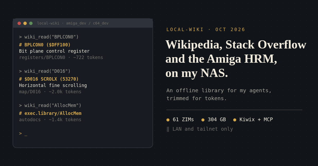Click the yellow bullet before 'Kiwix + MCP'

[x=235, y=120]
